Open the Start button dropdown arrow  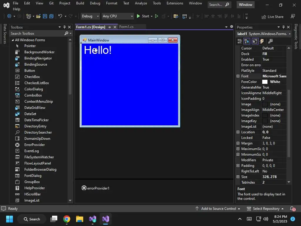pyautogui.click(x=152, y=16)
